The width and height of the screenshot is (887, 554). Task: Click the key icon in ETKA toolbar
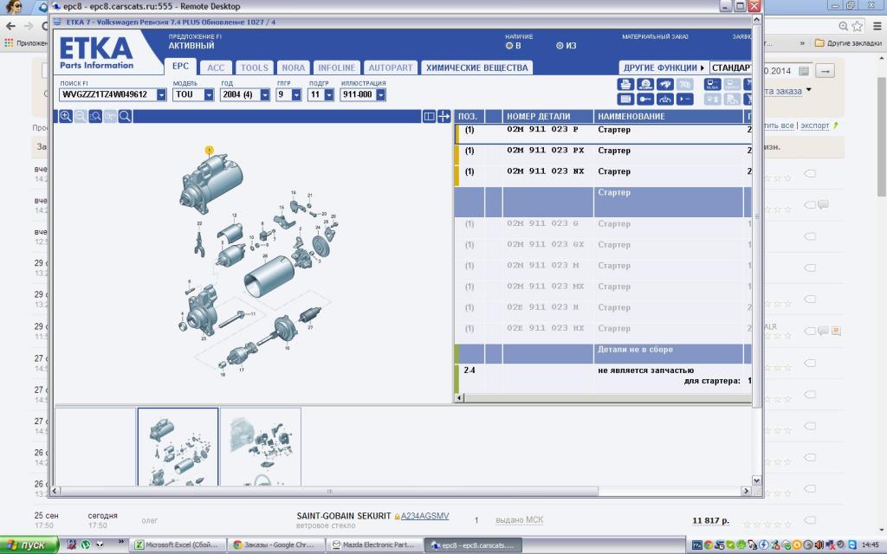(x=644, y=99)
